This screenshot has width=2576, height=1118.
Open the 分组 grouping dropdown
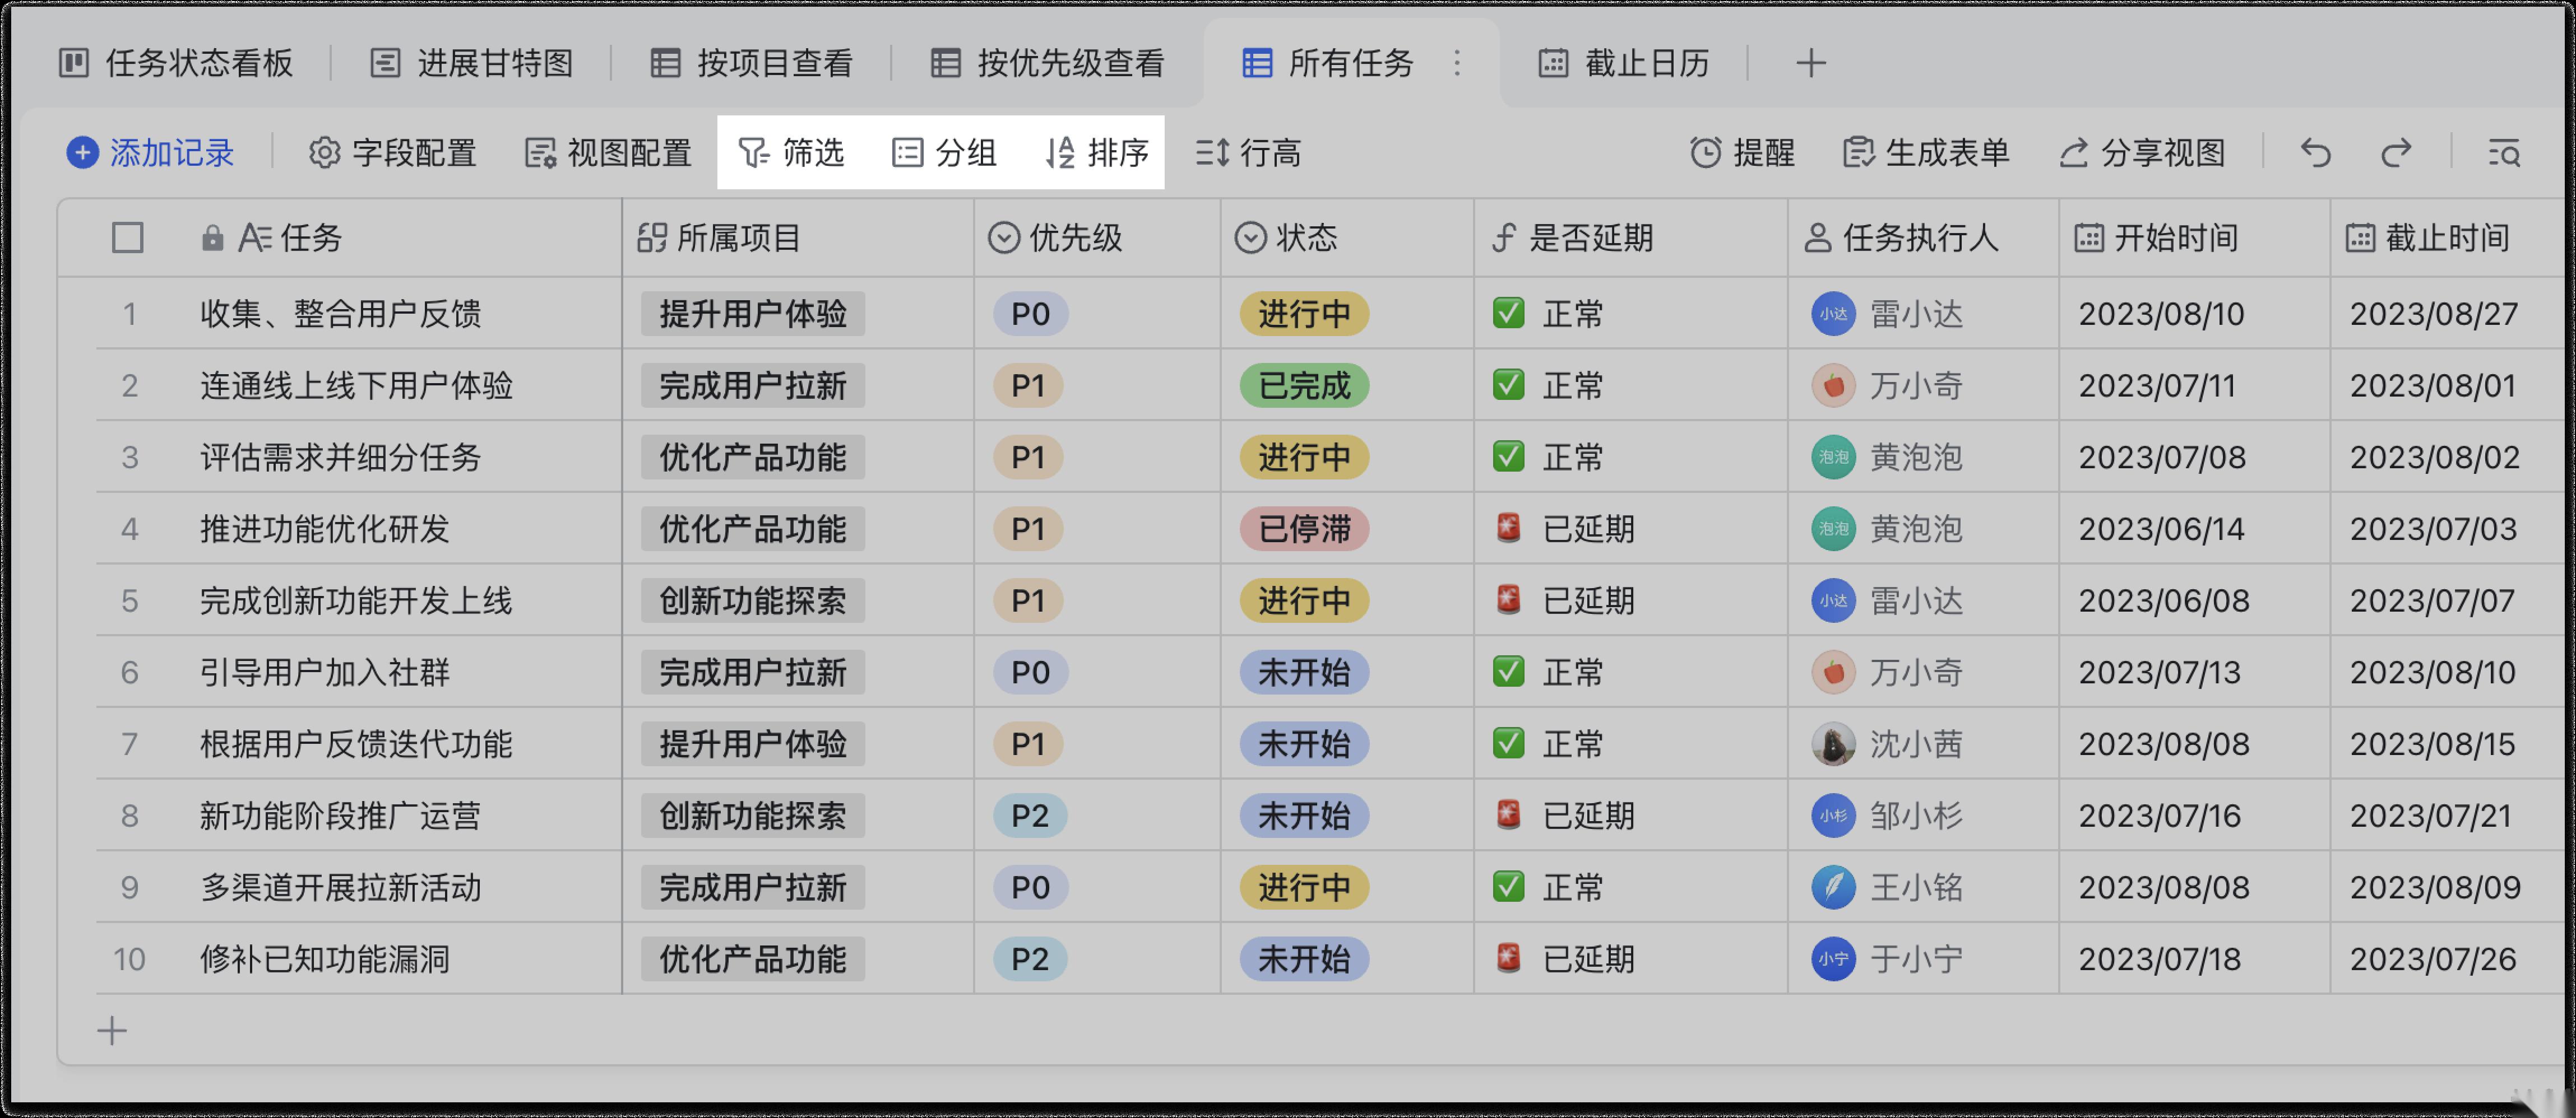click(x=944, y=153)
